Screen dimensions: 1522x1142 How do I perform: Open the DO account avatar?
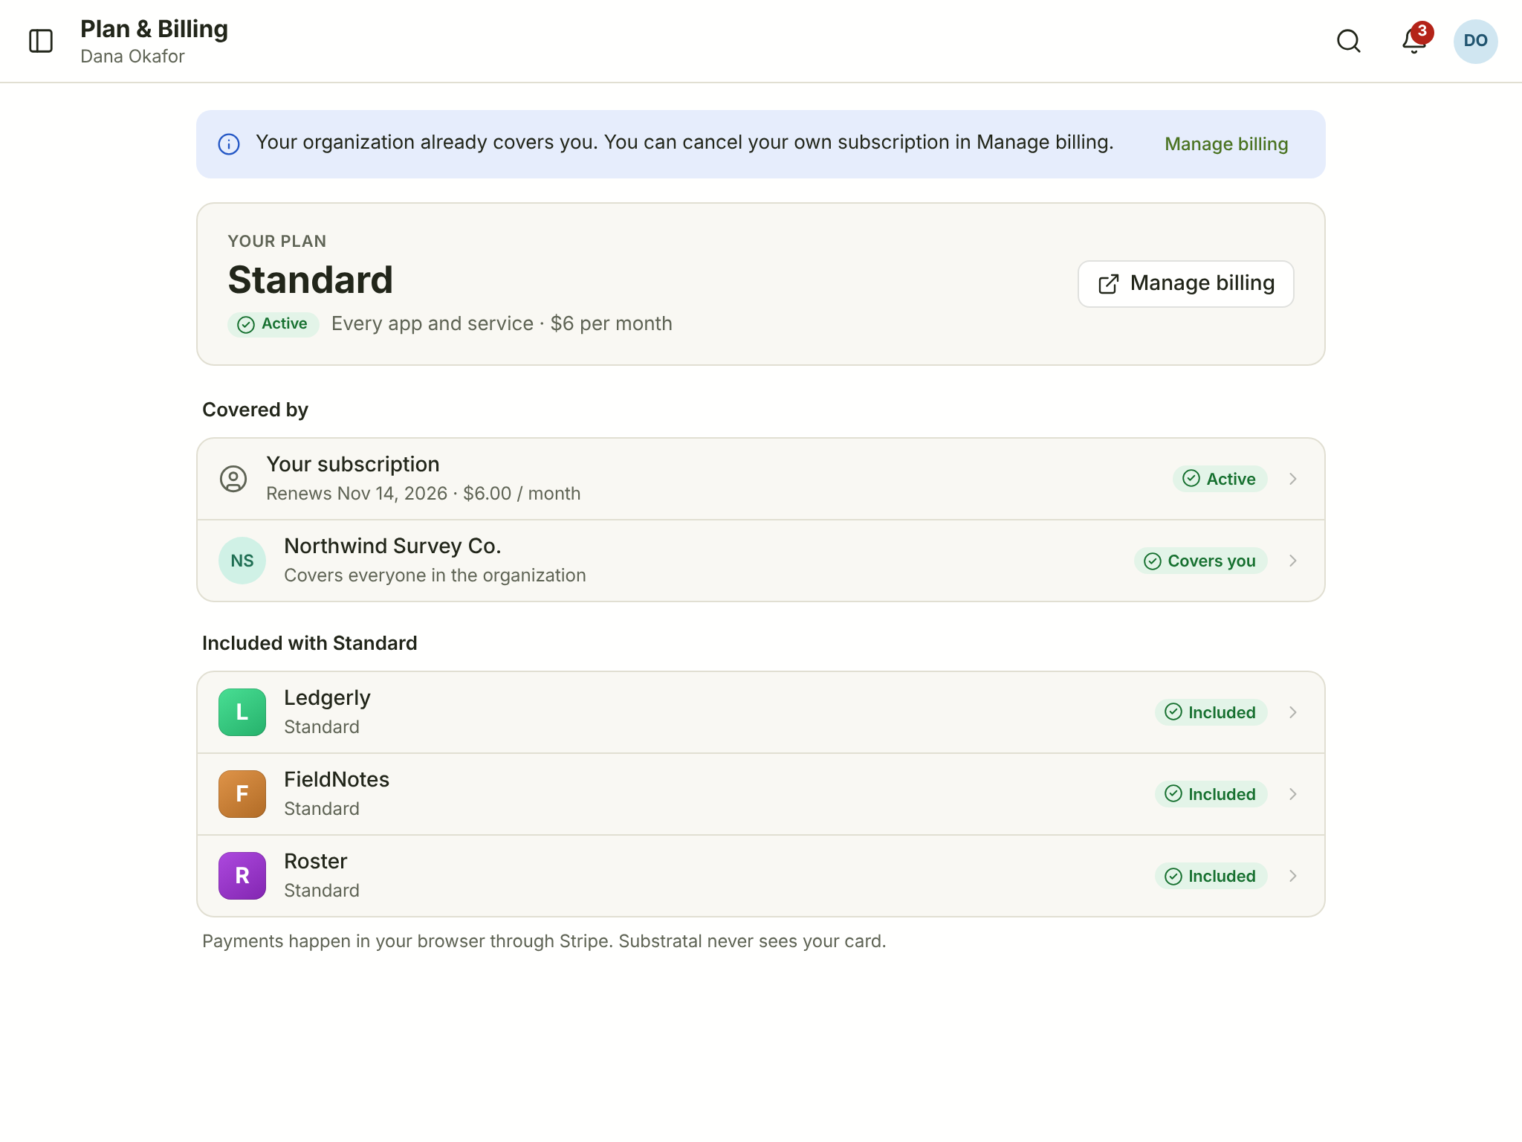point(1475,41)
